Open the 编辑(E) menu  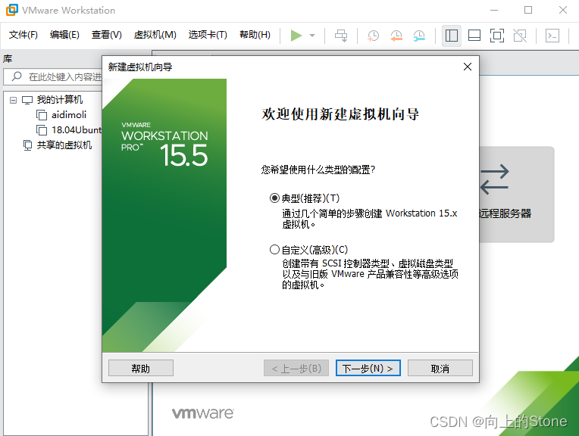64,35
